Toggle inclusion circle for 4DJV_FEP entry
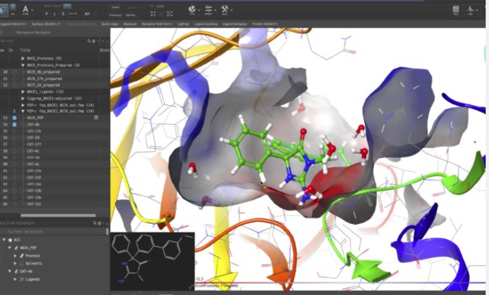This screenshot has height=295, width=489. click(14, 118)
